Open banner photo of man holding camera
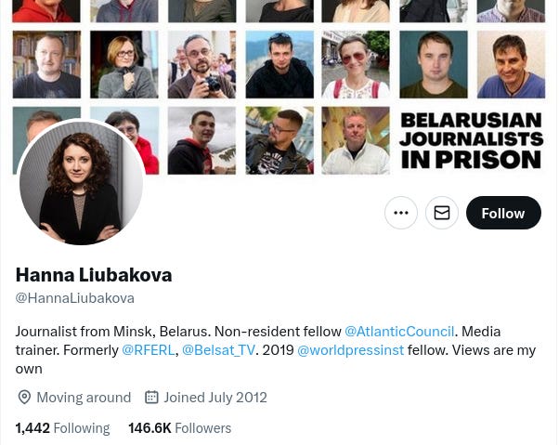Screen dimensions: 559x445 coord(201,64)
